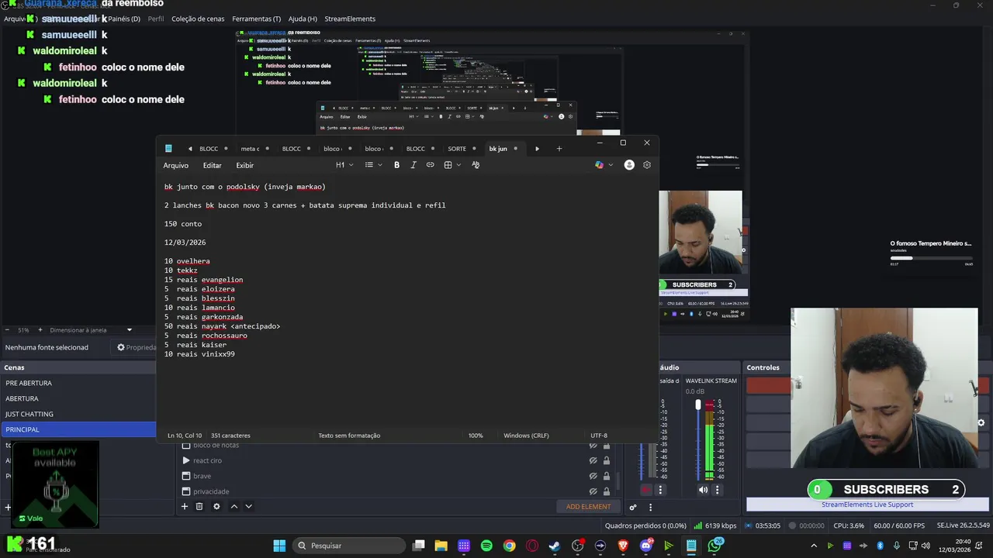Open Spotify from the taskbar
Viewport: 993px width, 558px height.
pos(486,546)
